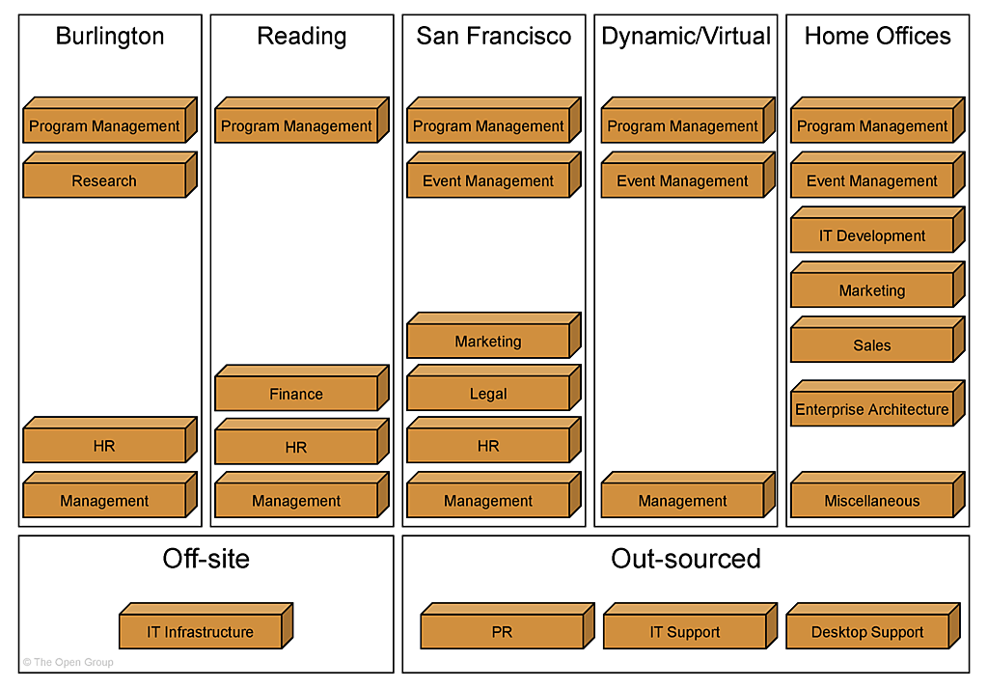Select Event Management under Dynamic/Virtual
Viewport: 988px width, 689px height.
[x=682, y=180]
